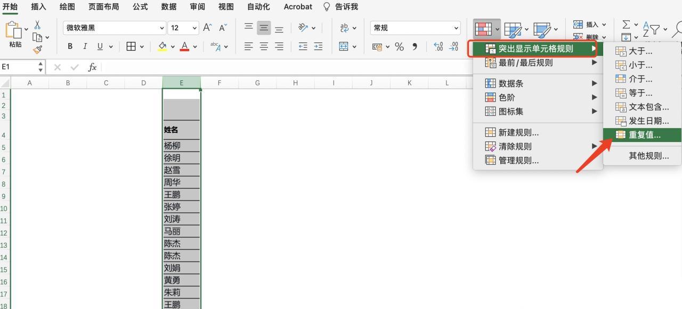Click the Format Painter brush icon
This screenshot has width=682, height=309.
point(37,49)
